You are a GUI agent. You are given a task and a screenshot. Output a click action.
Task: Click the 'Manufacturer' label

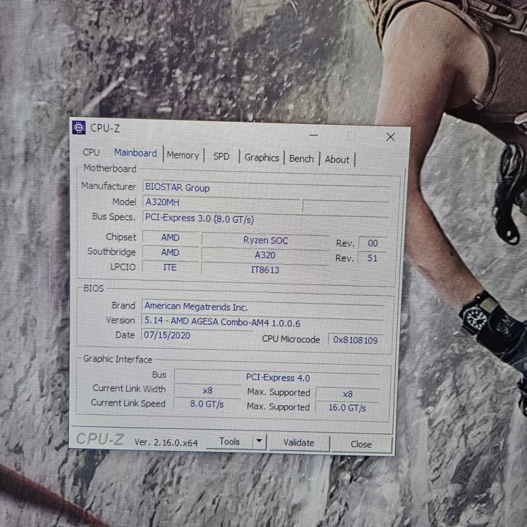(109, 186)
